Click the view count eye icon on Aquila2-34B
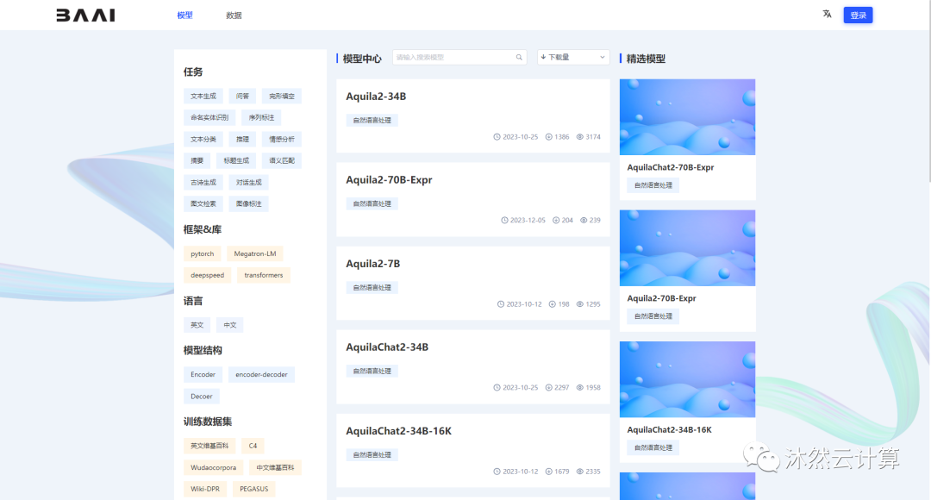 [x=580, y=137]
